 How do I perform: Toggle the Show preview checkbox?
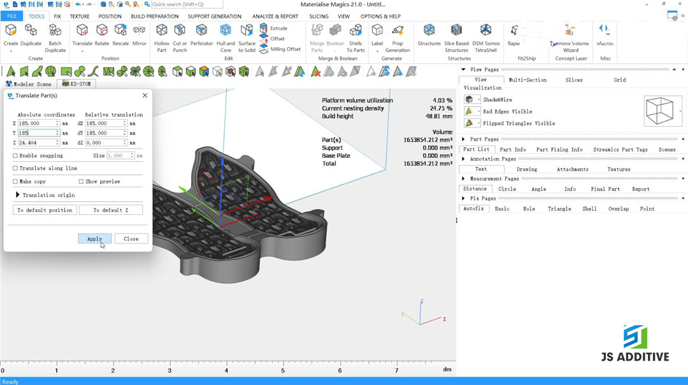coord(81,182)
